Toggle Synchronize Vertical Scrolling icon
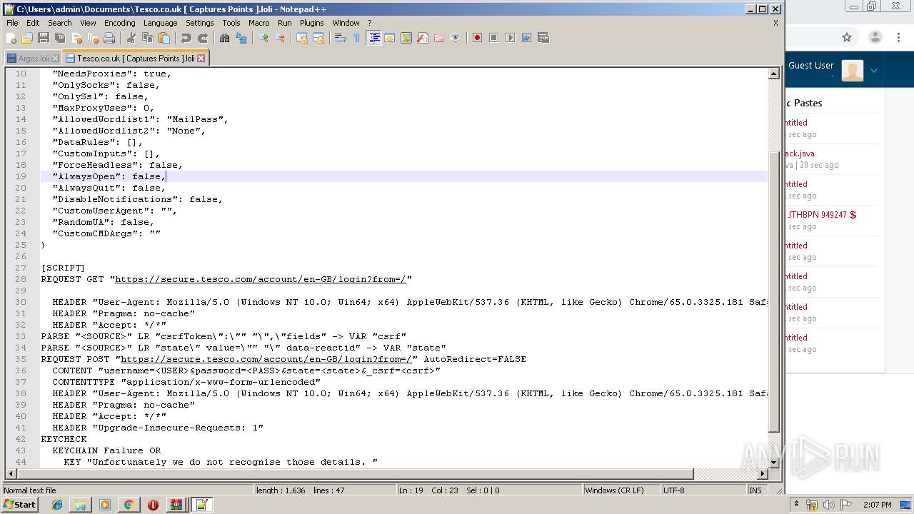The width and height of the screenshot is (914, 514). pyautogui.click(x=302, y=38)
